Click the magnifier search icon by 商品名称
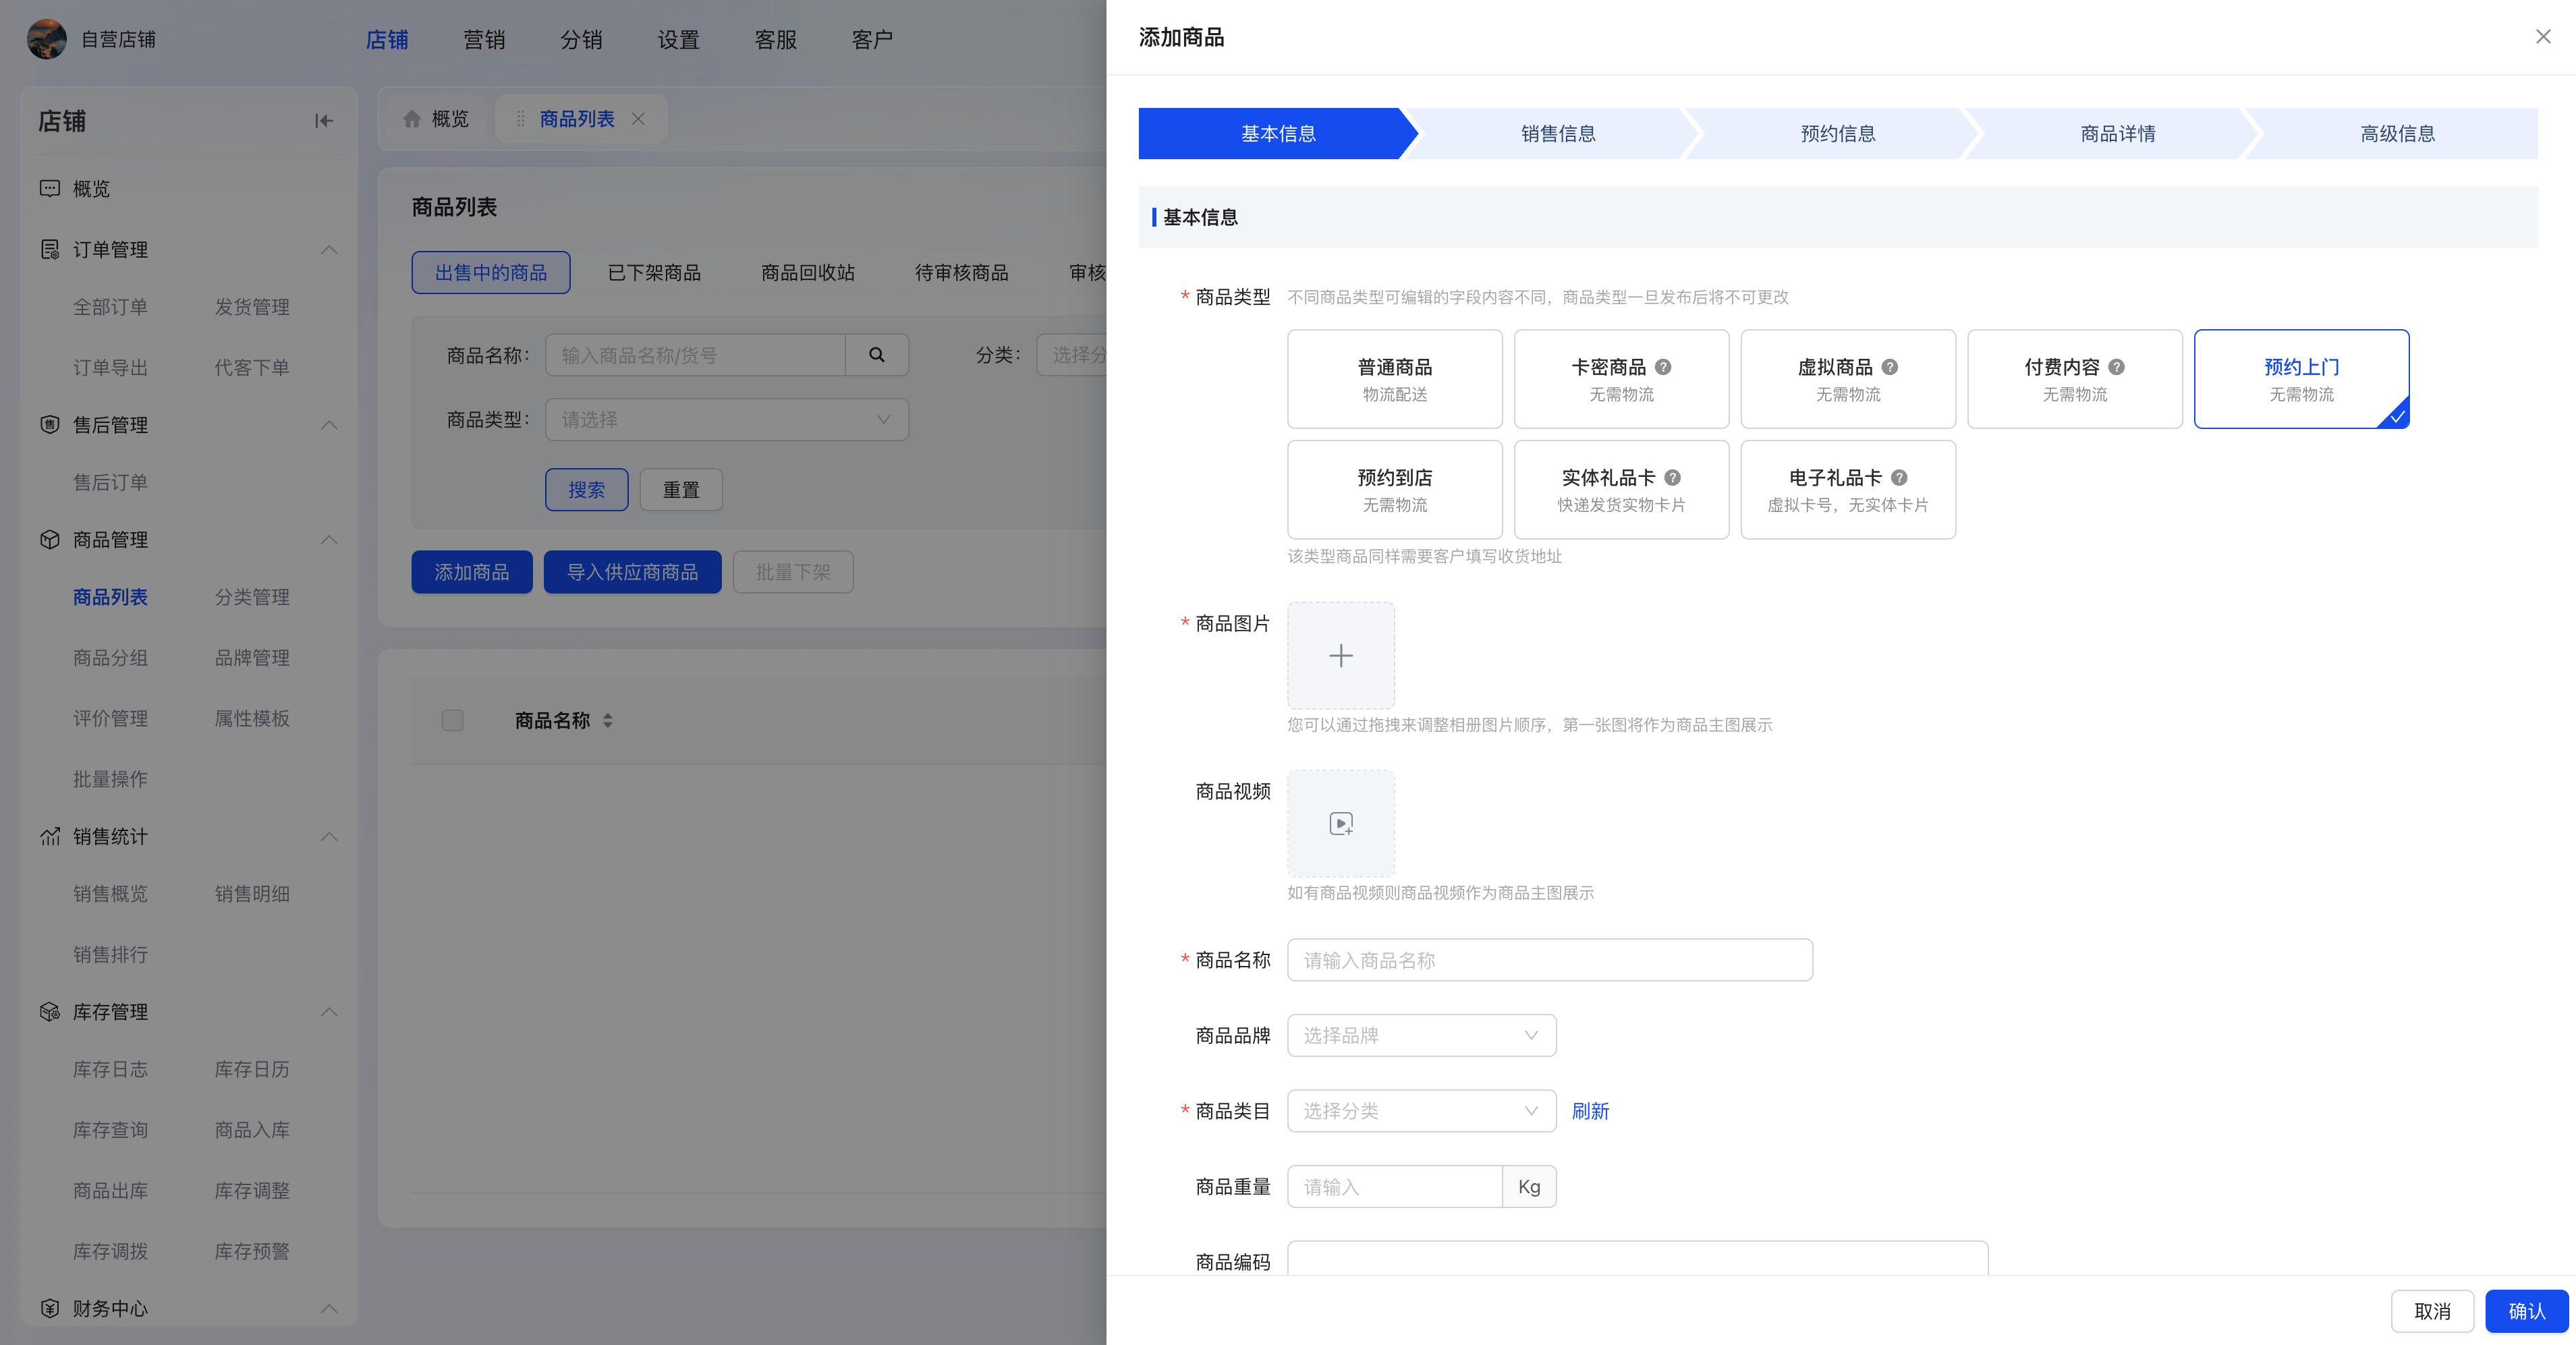 click(x=877, y=355)
